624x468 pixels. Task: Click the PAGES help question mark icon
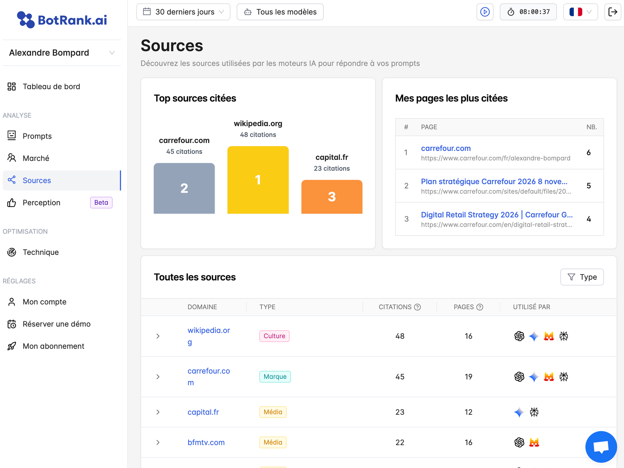click(x=480, y=307)
